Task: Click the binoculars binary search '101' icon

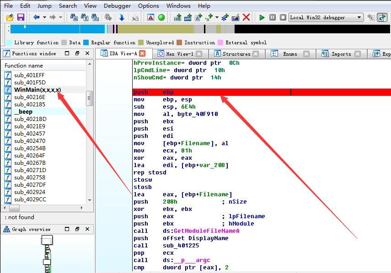Action: tap(95, 17)
